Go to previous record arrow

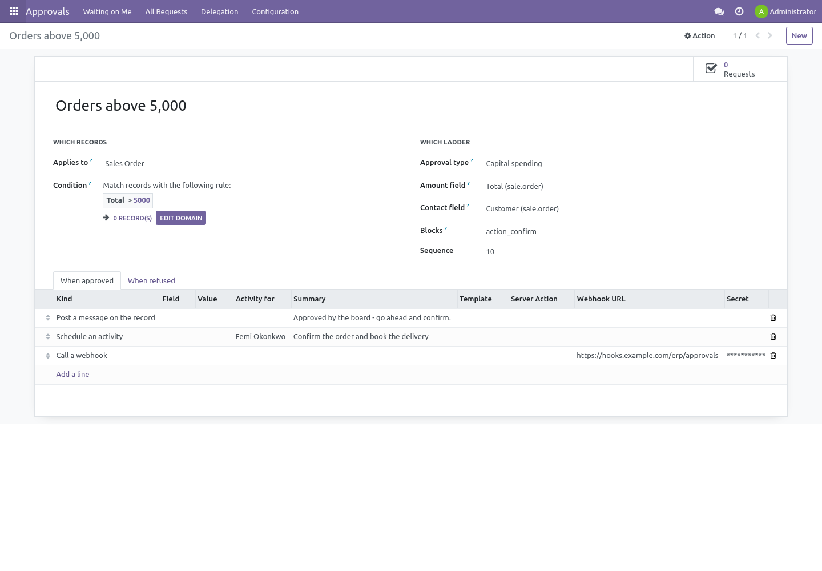[757, 35]
